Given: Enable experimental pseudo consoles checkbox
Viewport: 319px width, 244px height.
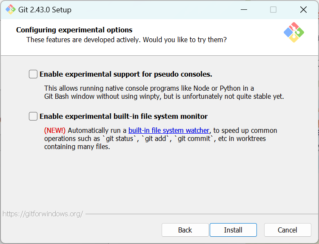Looking at the screenshot, I should point(33,74).
